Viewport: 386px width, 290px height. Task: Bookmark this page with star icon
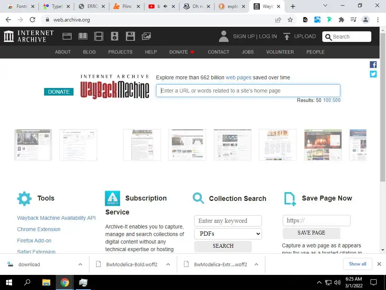tap(290, 20)
